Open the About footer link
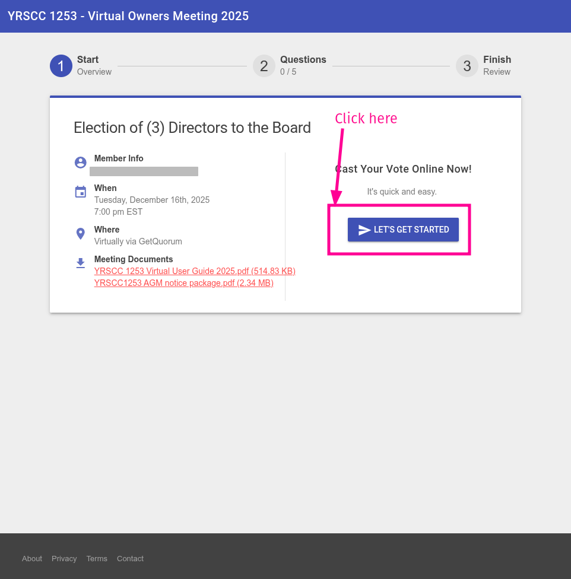The width and height of the screenshot is (571, 579). click(32, 559)
